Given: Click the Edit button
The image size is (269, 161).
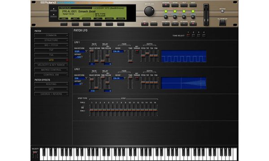Looking at the screenshot, I should click(x=145, y=24).
